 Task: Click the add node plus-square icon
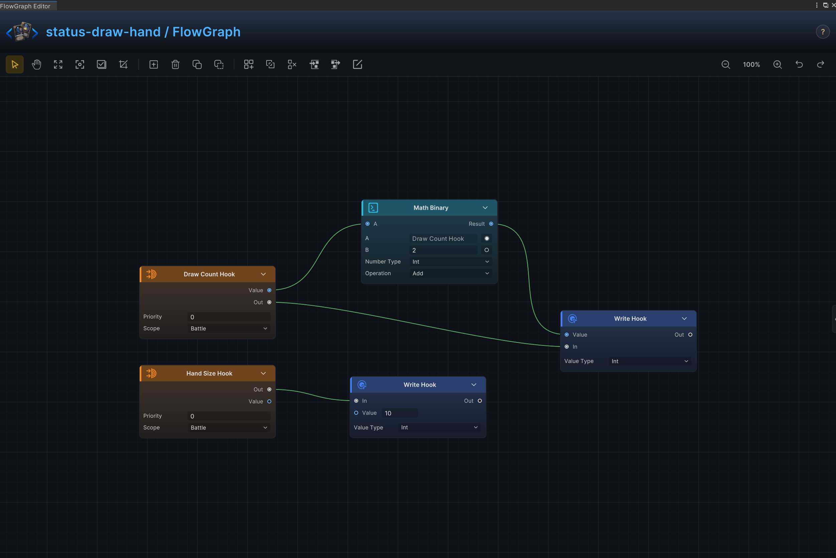tap(153, 64)
